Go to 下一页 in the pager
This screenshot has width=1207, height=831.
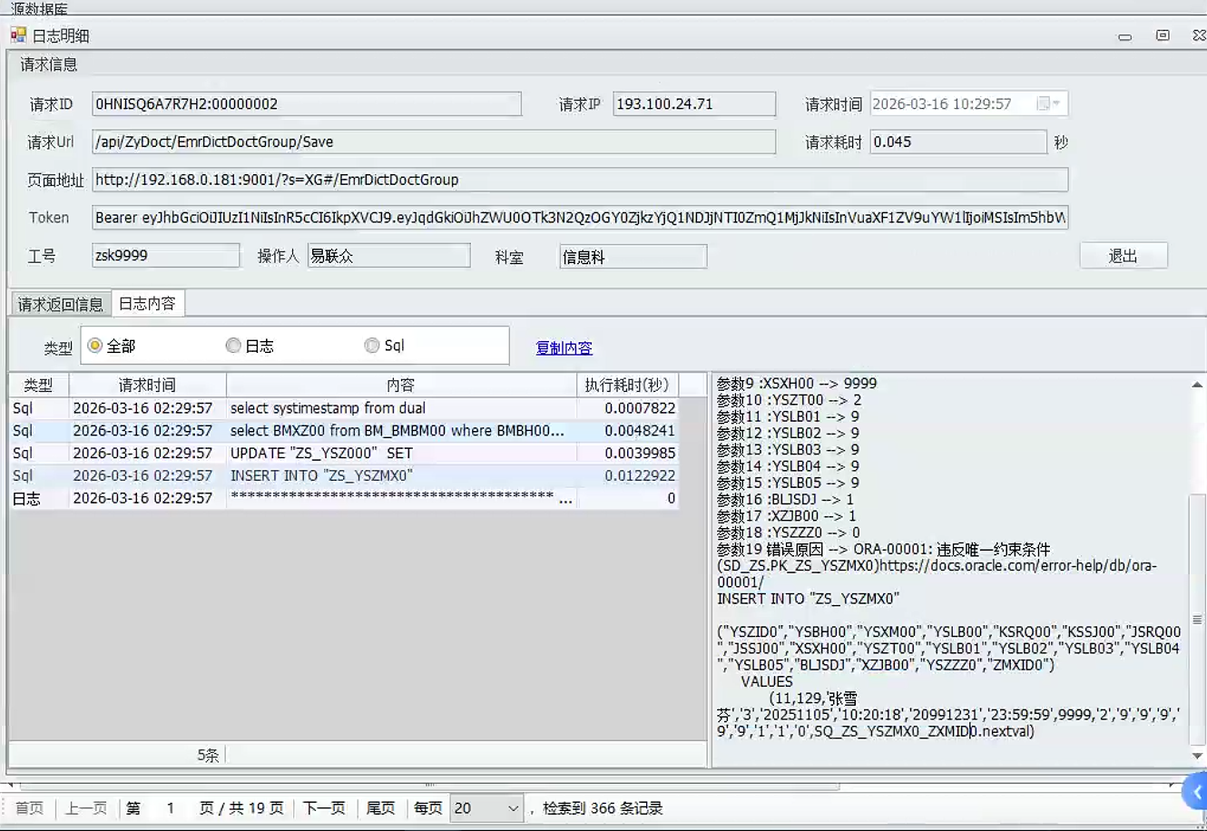(x=324, y=808)
